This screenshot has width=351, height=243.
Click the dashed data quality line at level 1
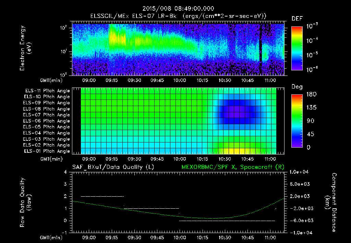(152, 208)
